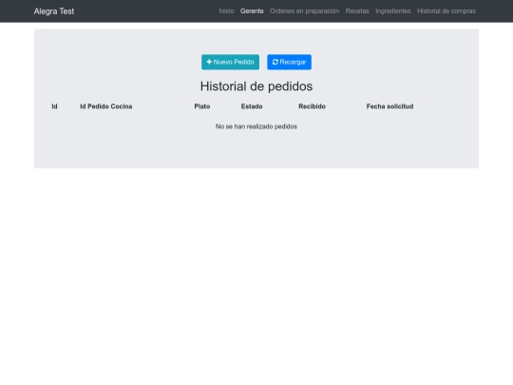
Task: Click the Historial de pedidos heading
Action: click(256, 87)
